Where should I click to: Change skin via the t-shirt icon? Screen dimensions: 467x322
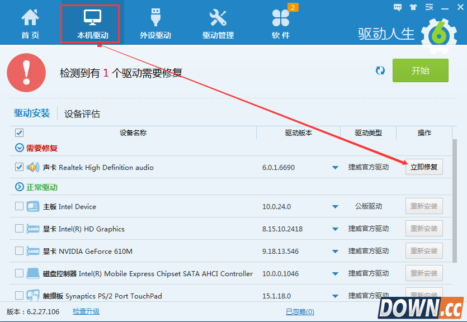click(x=413, y=7)
